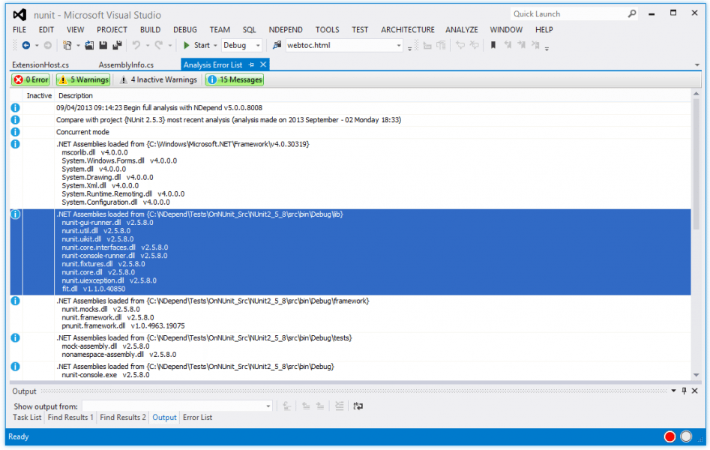The image size is (710, 450).
Task: Click the Redo arrow icon
Action: [159, 45]
